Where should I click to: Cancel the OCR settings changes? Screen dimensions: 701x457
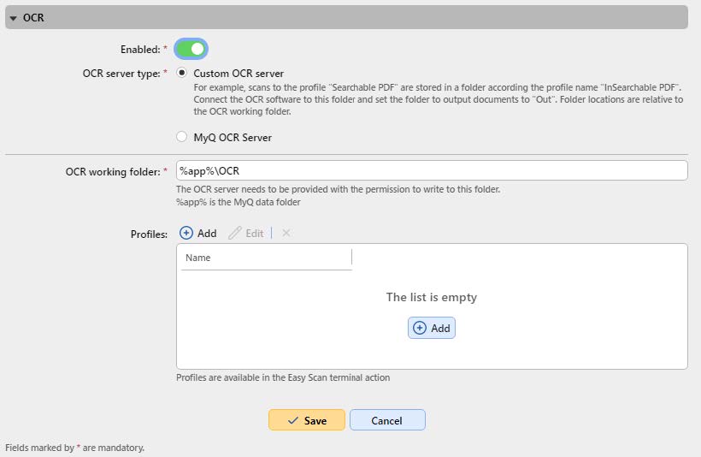click(x=387, y=420)
